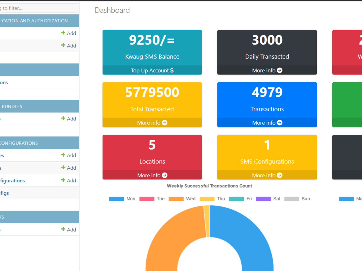Viewport: 362px width, 271px height.
Task: Open the Configurations section header
Action: pyautogui.click(x=39, y=143)
